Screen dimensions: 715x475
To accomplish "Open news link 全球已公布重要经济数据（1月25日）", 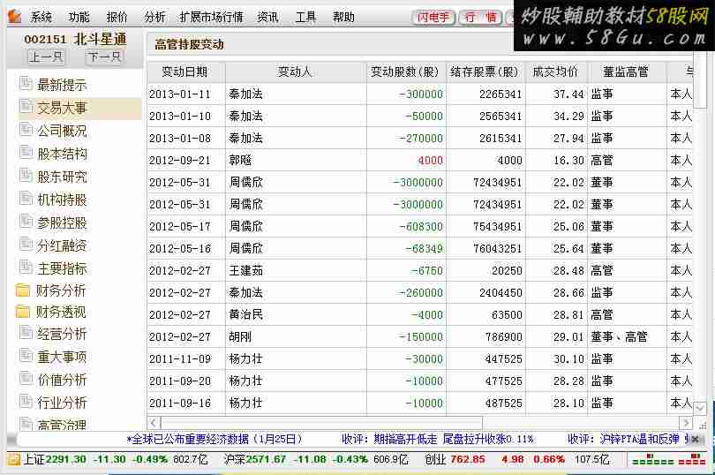I will tap(214, 440).
